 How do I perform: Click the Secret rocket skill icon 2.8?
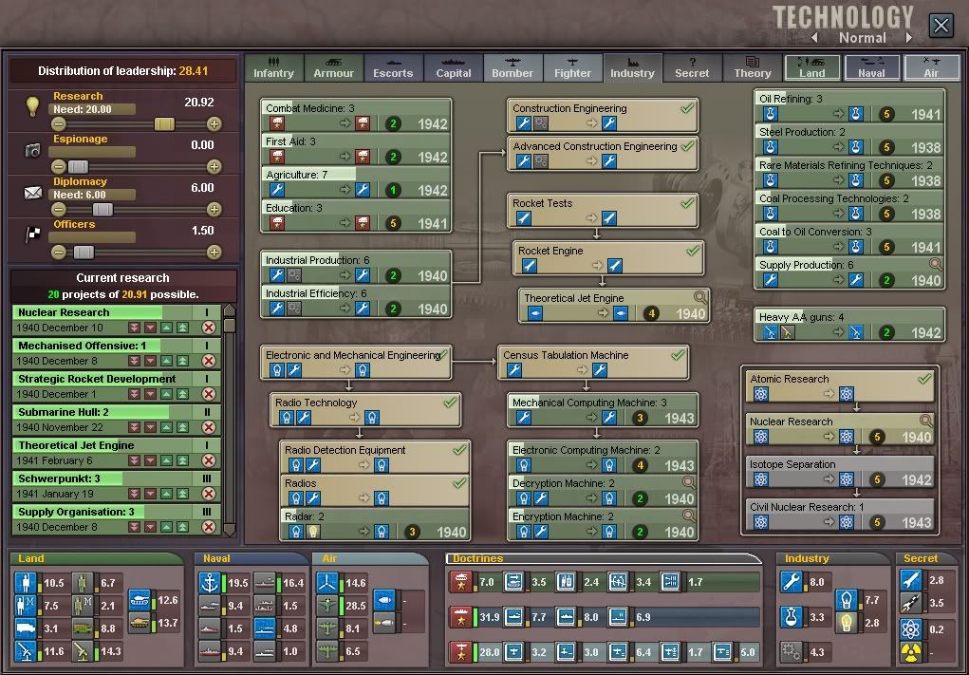[x=911, y=580]
